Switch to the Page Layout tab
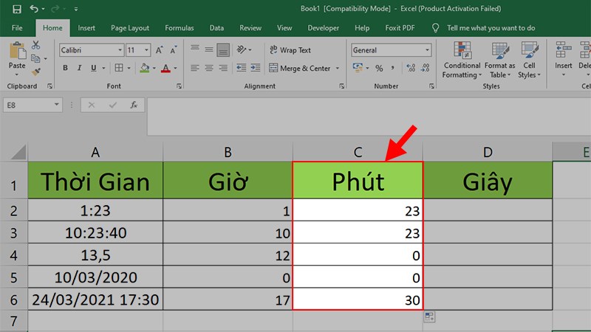This screenshot has height=332, width=591. click(x=130, y=28)
